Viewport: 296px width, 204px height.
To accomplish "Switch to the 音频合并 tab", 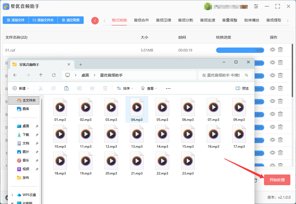I will tap(141, 20).
